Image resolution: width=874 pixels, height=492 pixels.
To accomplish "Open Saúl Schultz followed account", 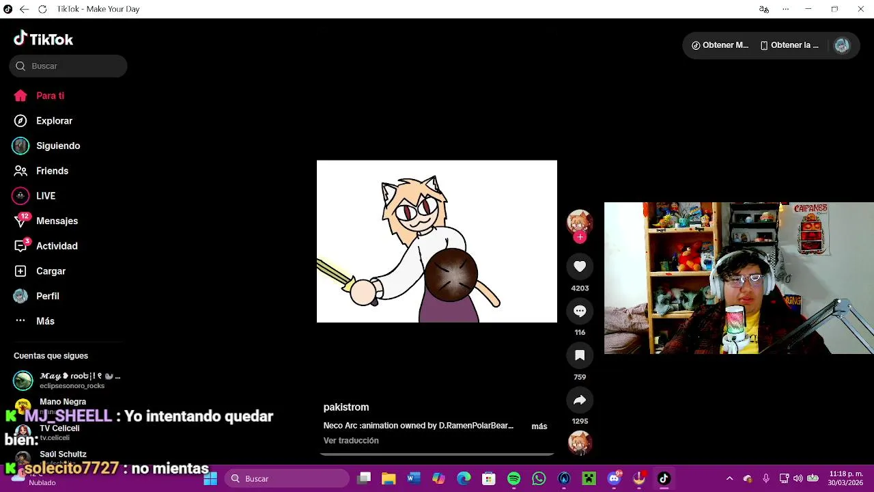I will pos(63,454).
